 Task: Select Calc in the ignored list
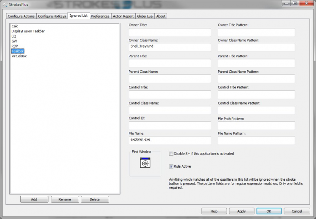pos(15,26)
